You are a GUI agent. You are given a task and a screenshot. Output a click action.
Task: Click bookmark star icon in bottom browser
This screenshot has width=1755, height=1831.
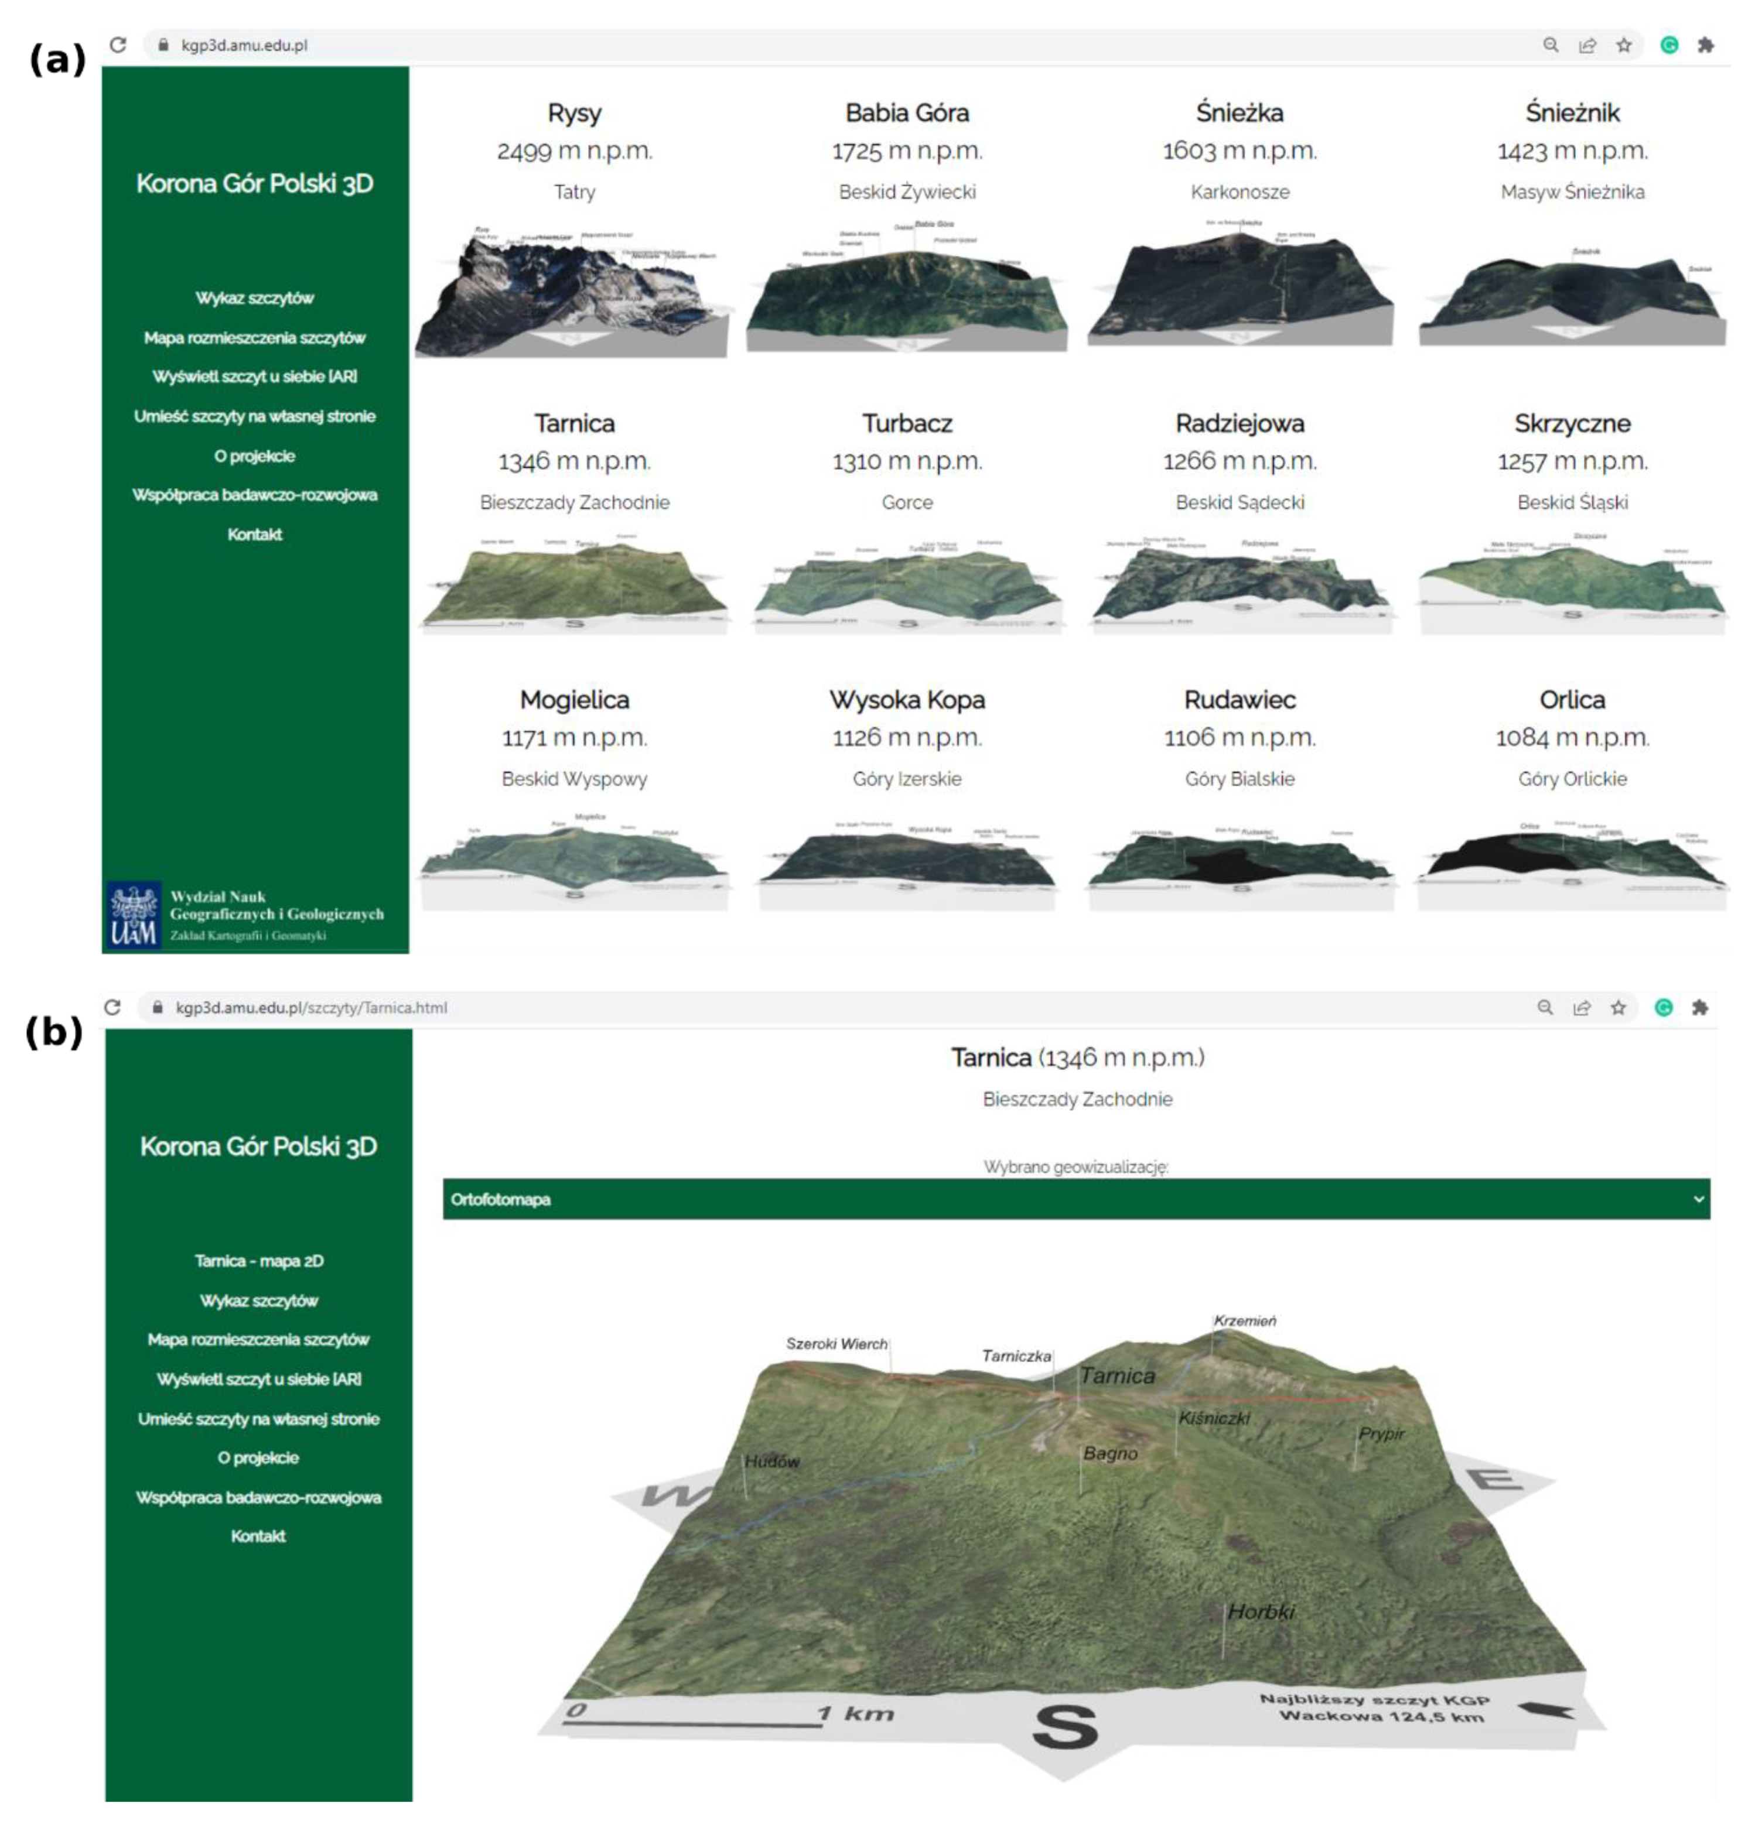[1619, 1007]
